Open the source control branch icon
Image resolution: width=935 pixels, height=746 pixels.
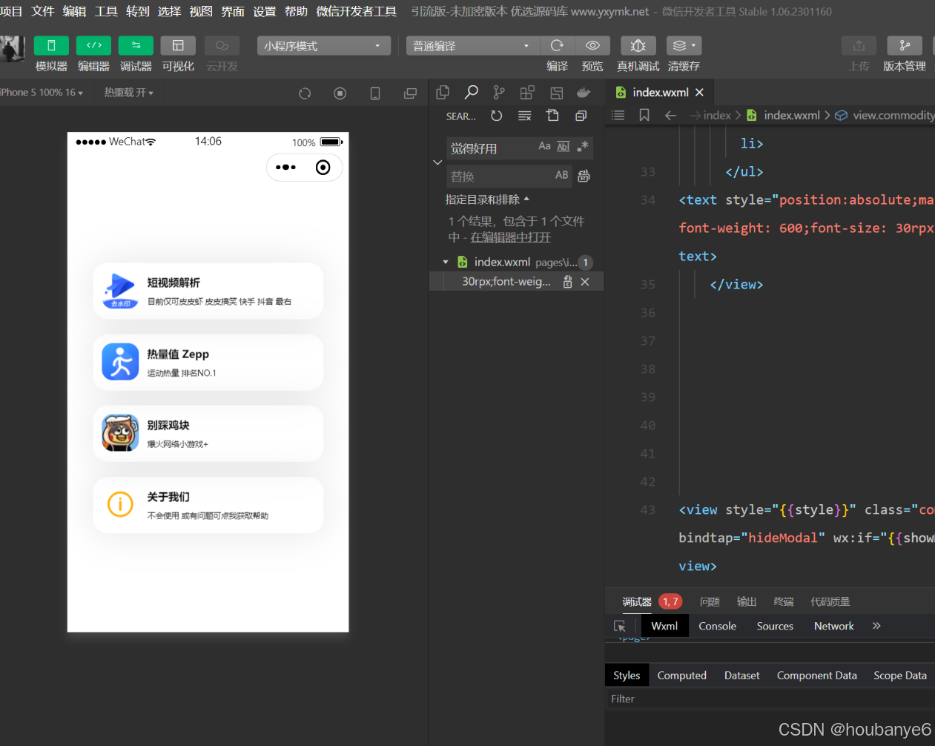[499, 93]
